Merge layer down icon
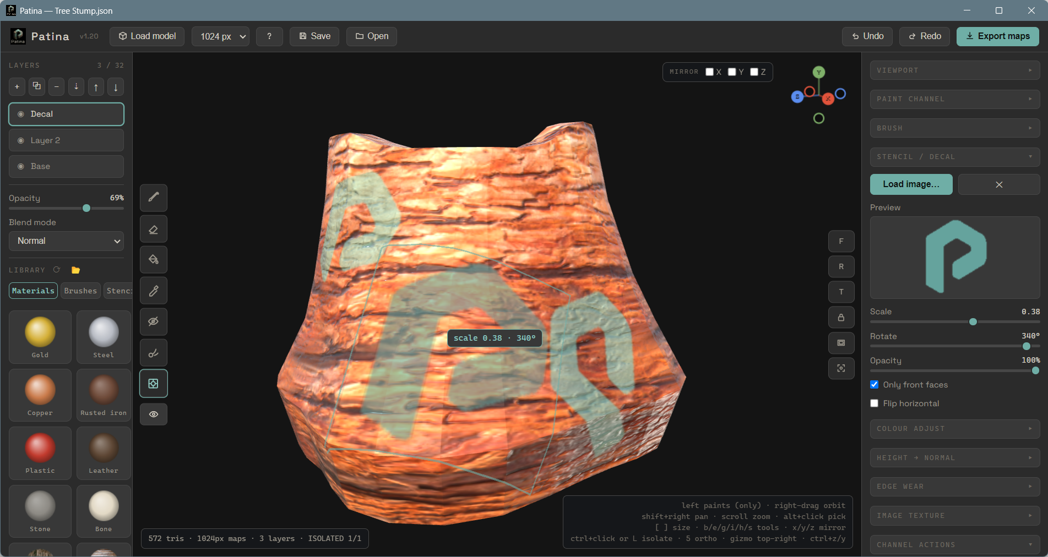 [77, 86]
